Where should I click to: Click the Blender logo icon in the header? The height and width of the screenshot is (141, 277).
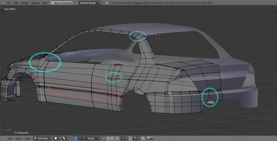pyautogui.click(x=107, y=3)
